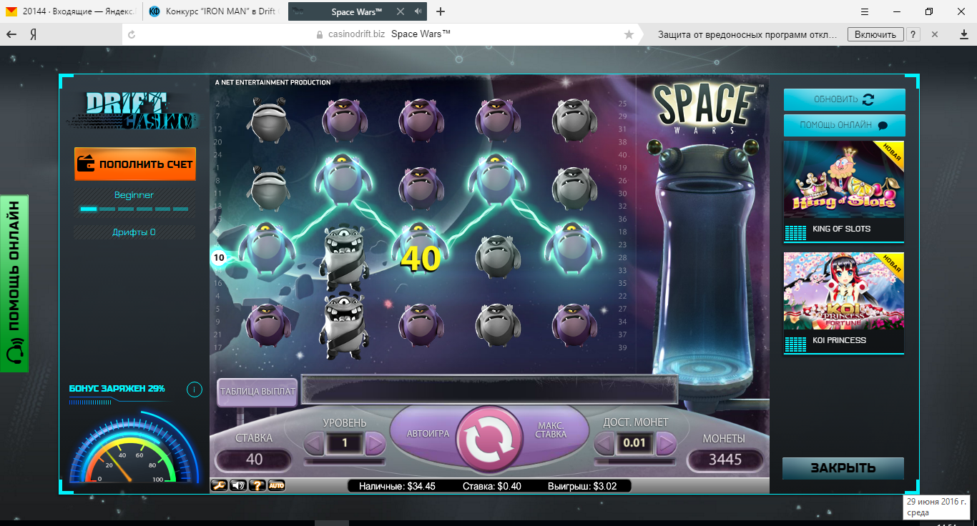This screenshot has width=977, height=526.
Task: Set МАКС. СТАВКА maximum bet
Action: point(551,430)
